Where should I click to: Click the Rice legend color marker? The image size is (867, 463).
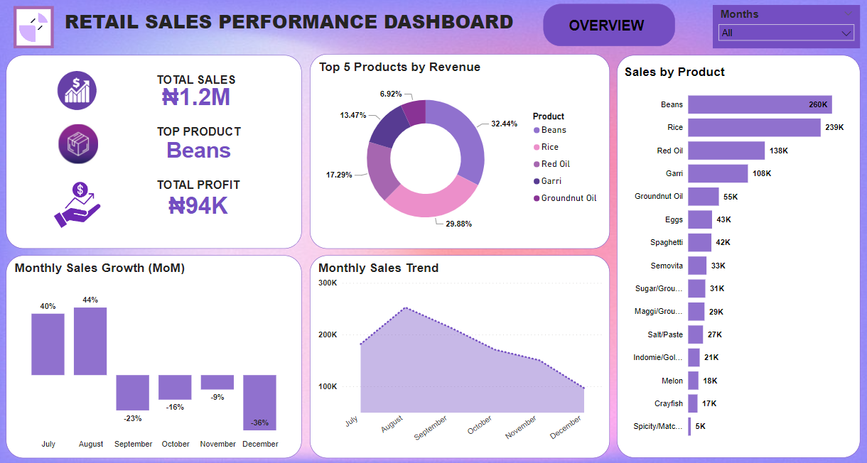coord(537,147)
